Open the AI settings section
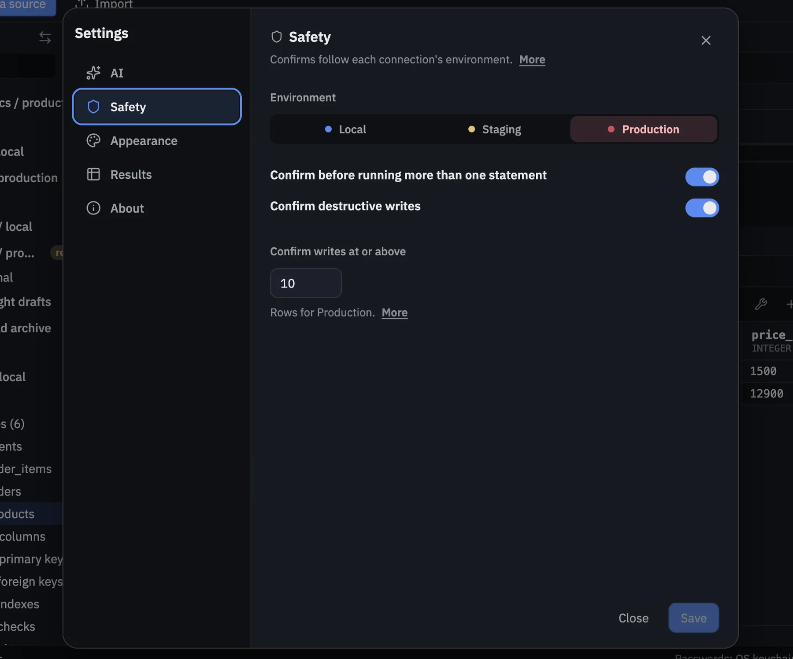 [156, 73]
